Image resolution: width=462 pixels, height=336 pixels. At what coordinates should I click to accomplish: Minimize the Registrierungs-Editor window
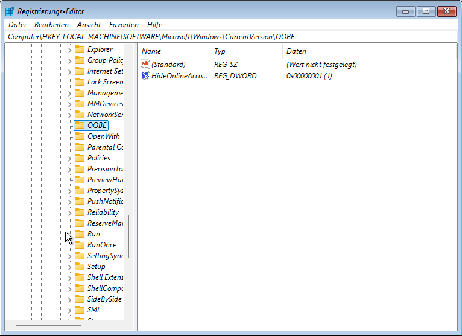coord(406,11)
